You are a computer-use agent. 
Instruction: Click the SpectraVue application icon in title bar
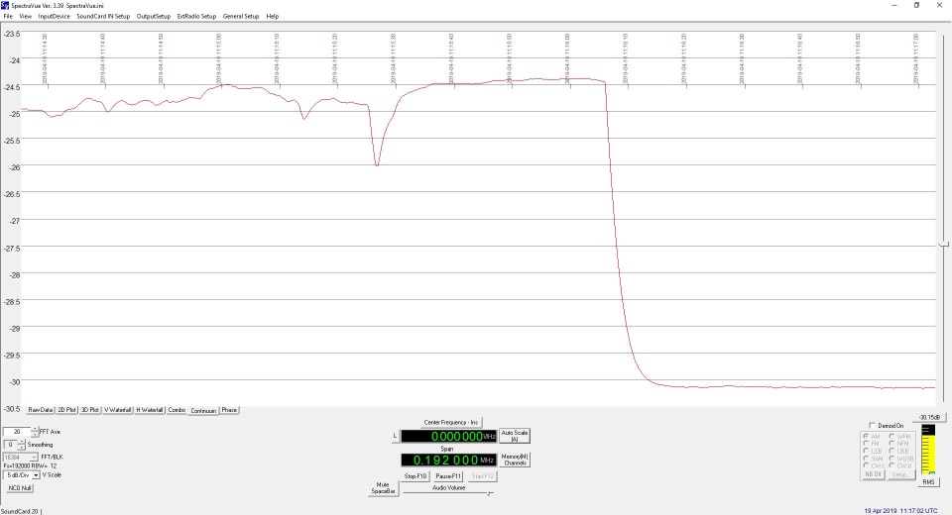5,5
